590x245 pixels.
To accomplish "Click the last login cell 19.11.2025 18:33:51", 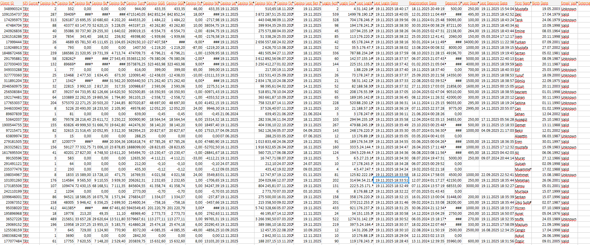I will click(x=391, y=180).
